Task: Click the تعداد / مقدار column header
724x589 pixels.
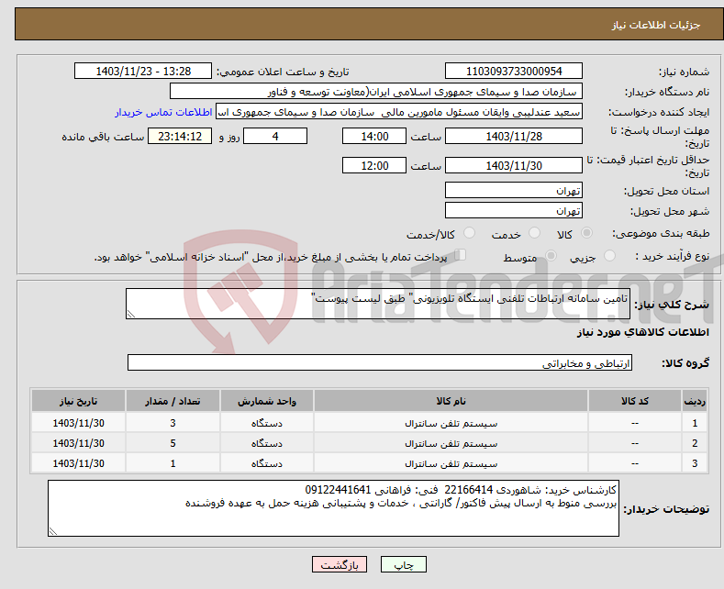Action: [x=173, y=401]
